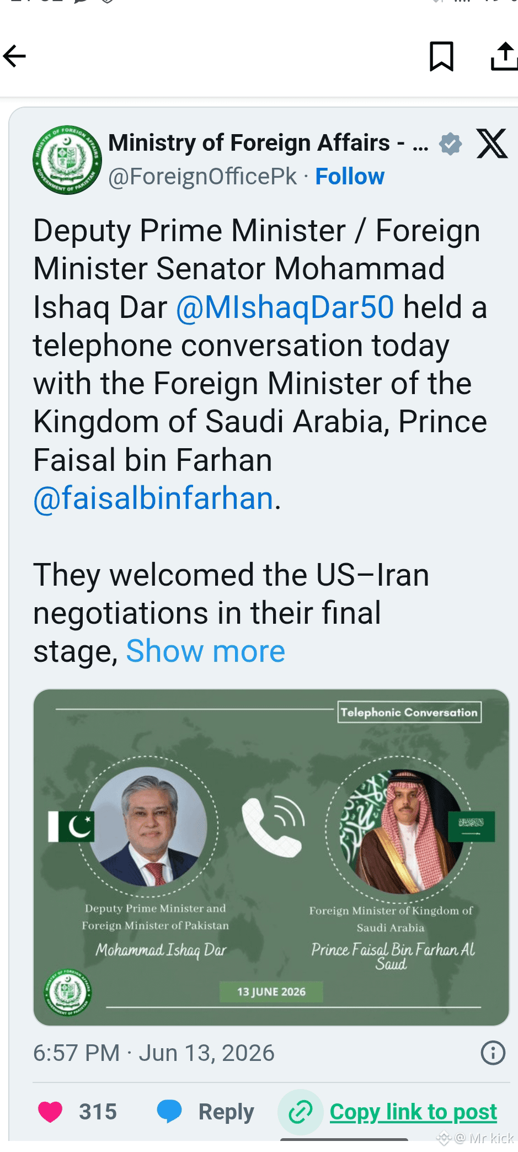
Task: Open the tweet info circle icon
Action: [493, 1053]
